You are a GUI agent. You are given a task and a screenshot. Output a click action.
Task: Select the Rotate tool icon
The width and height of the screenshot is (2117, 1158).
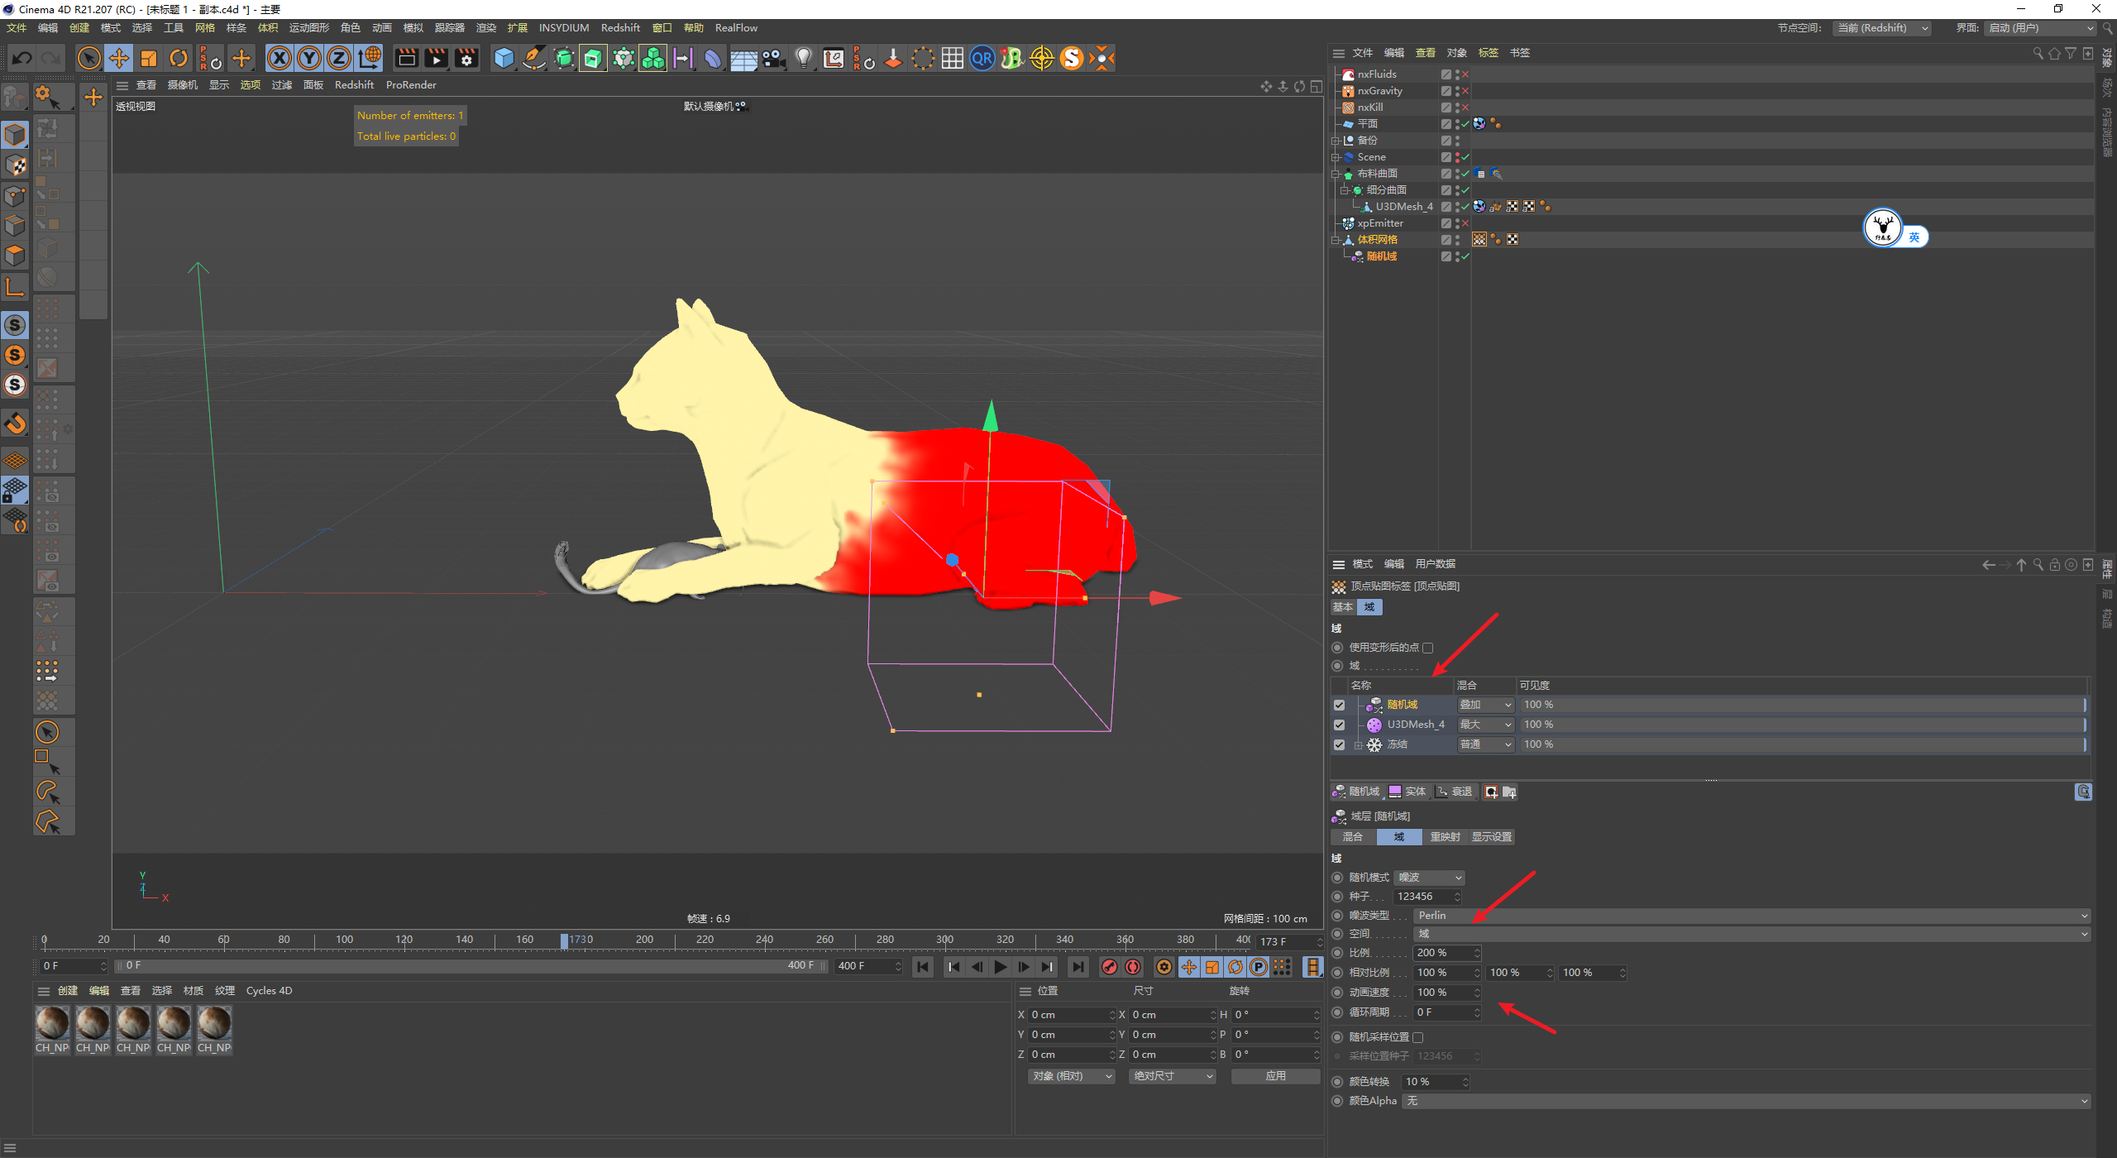click(x=179, y=58)
